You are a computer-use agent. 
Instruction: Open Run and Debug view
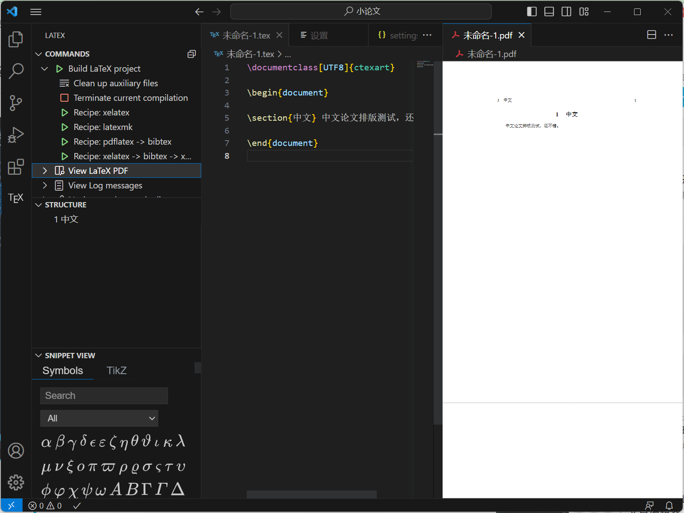[x=16, y=135]
